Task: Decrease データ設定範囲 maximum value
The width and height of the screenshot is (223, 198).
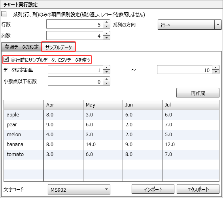Action: pyautogui.click(x=216, y=72)
